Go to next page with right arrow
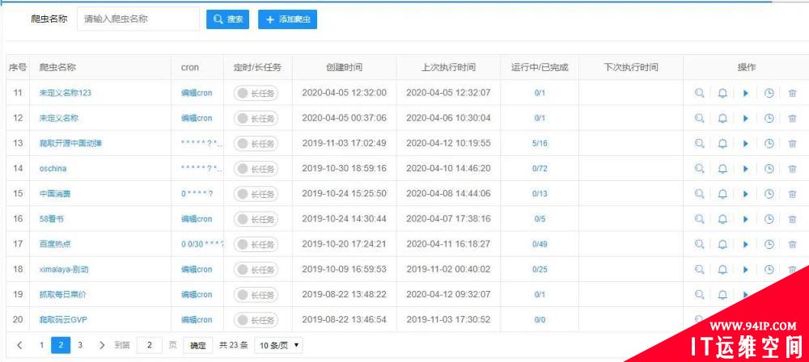The height and width of the screenshot is (362, 809). (x=102, y=346)
